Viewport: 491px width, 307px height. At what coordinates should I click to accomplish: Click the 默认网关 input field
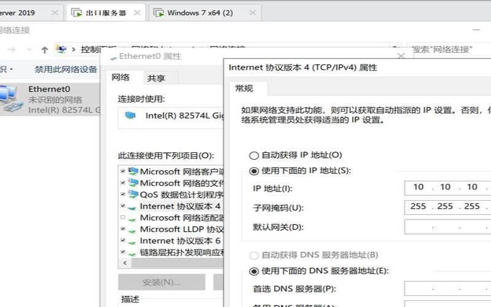pos(447,227)
